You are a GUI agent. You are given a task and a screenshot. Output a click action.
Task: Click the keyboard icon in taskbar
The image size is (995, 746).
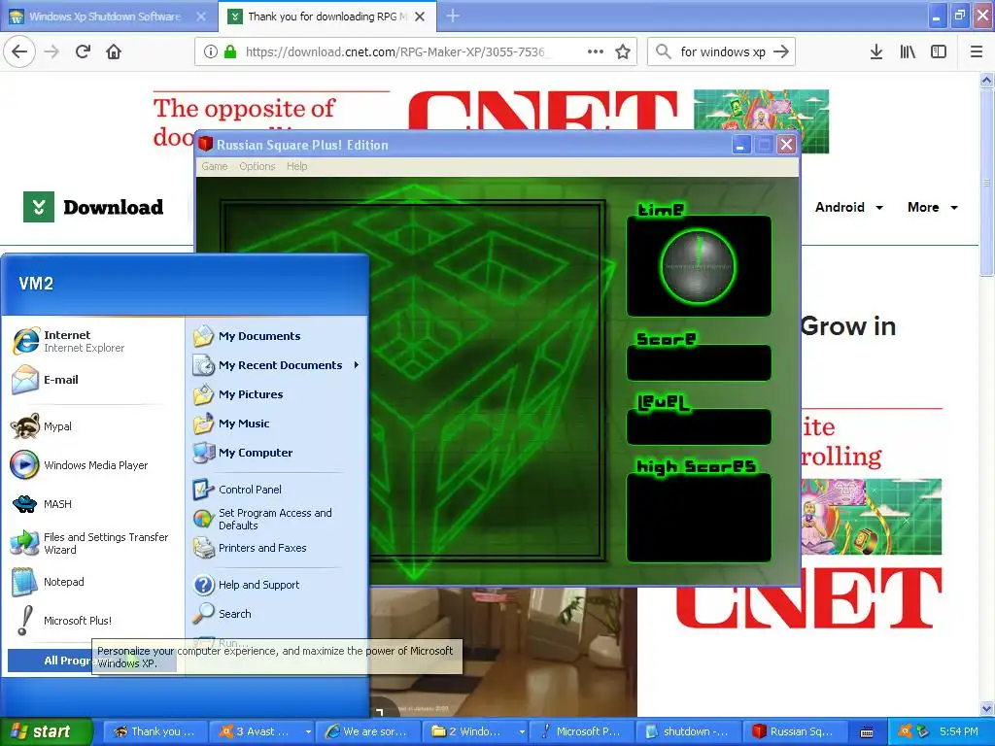pyautogui.click(x=867, y=732)
